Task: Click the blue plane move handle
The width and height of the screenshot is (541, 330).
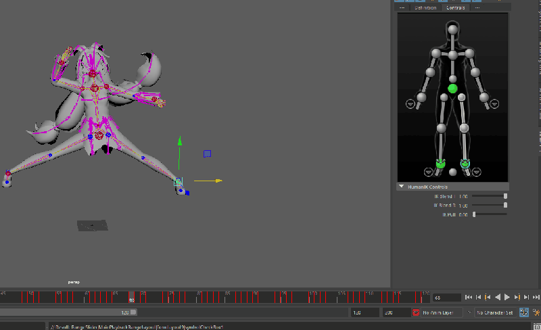Action: point(207,154)
